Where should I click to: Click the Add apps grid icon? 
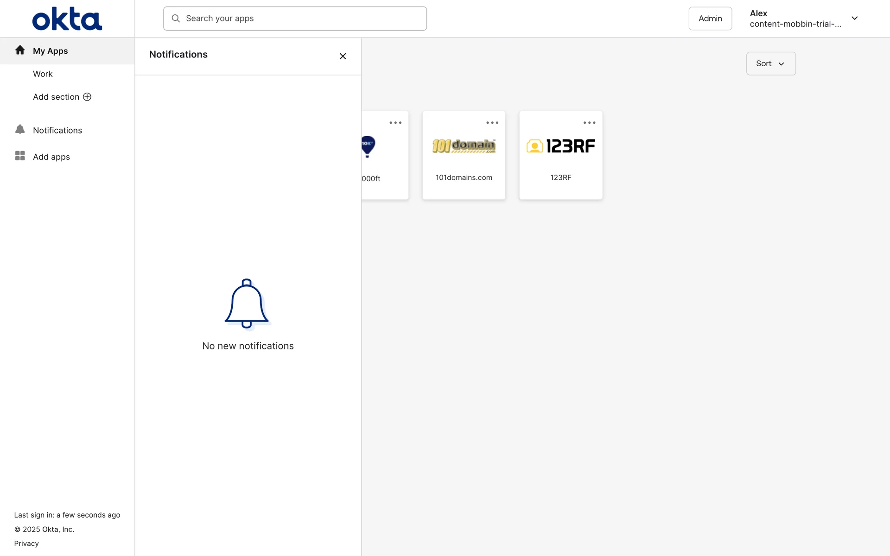(x=20, y=156)
